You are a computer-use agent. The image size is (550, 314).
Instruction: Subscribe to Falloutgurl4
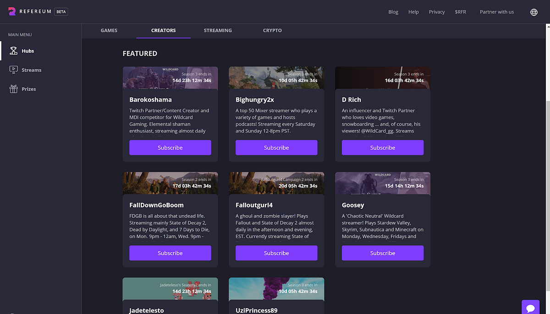click(x=276, y=253)
